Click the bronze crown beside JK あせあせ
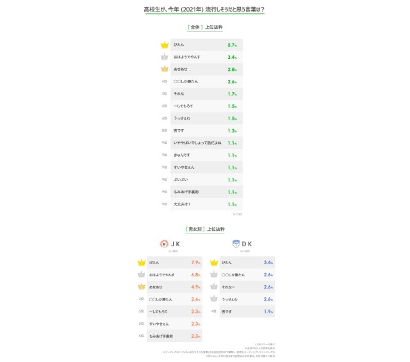Viewport: 410px width, 362px height. pyautogui.click(x=142, y=287)
